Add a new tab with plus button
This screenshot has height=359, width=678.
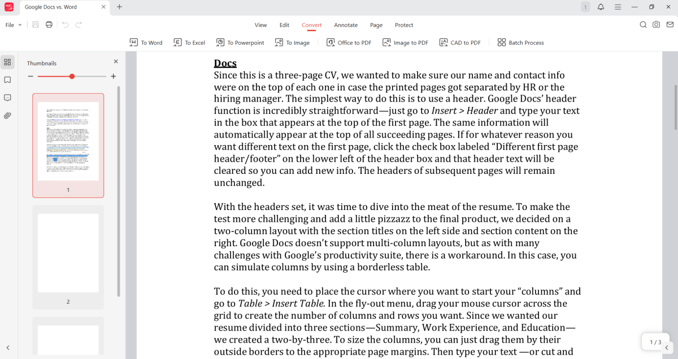[x=119, y=7]
